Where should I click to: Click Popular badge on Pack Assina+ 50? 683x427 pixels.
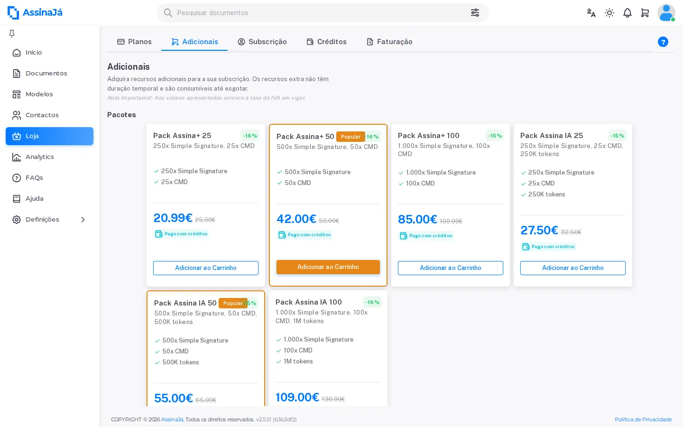pyautogui.click(x=351, y=137)
